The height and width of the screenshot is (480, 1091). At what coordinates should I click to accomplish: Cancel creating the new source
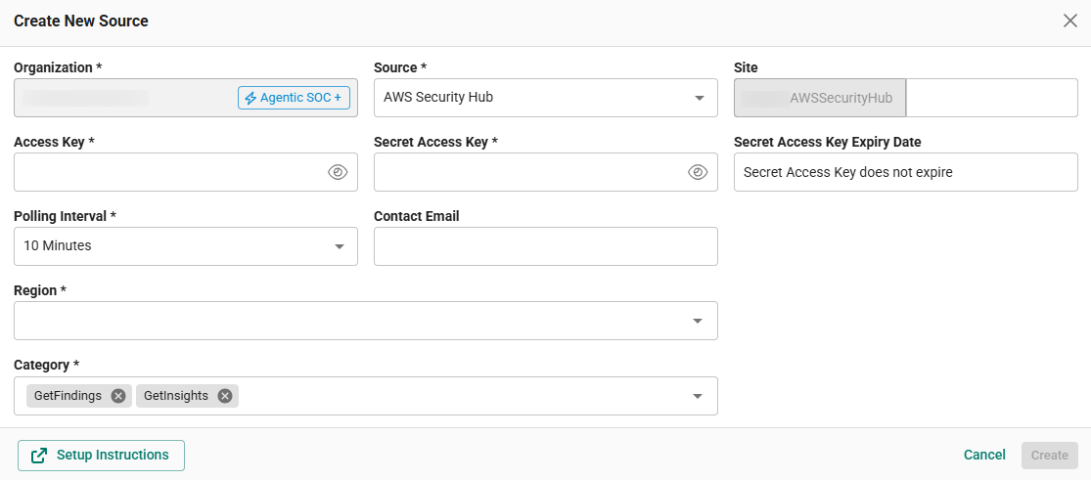[984, 455]
